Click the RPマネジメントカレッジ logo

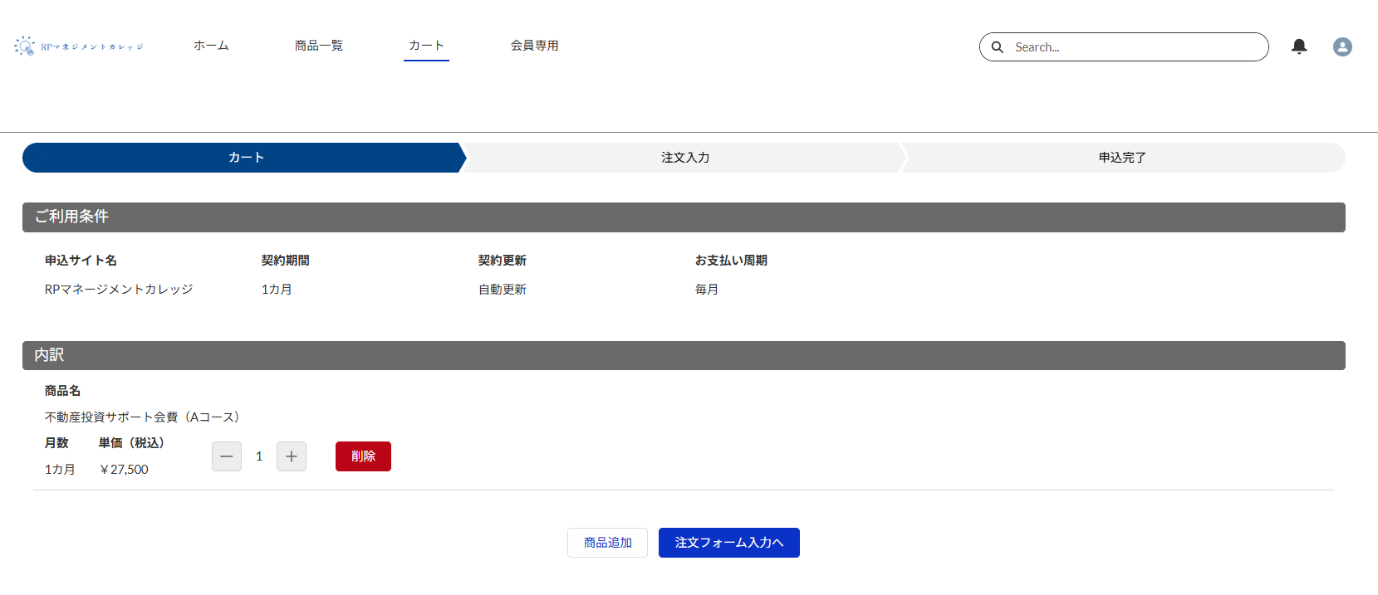pos(79,46)
